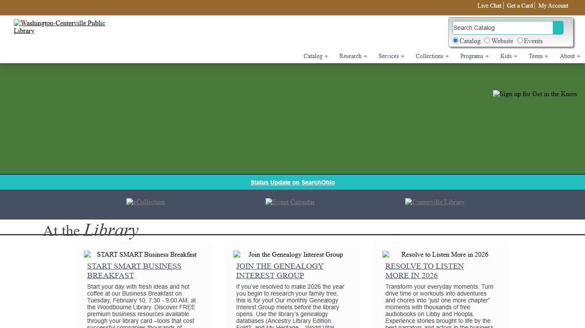The image size is (585, 328).
Task: Follow the Status Update on SearchOhio link
Action: click(292, 182)
